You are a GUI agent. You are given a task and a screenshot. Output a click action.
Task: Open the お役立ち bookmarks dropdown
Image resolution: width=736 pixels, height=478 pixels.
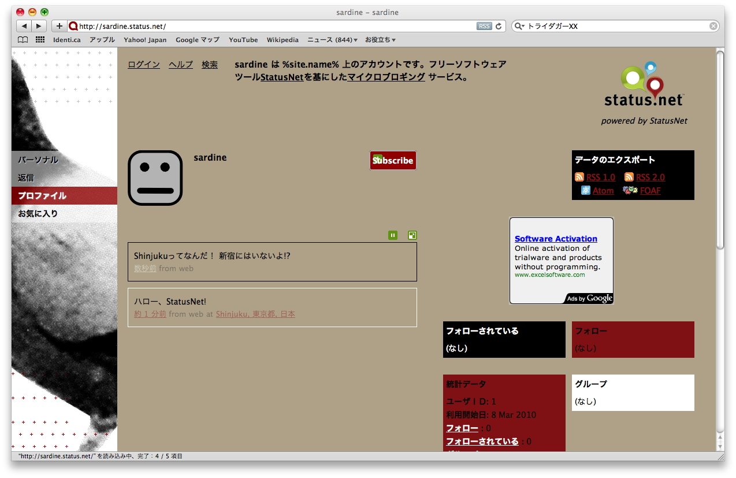(x=380, y=40)
